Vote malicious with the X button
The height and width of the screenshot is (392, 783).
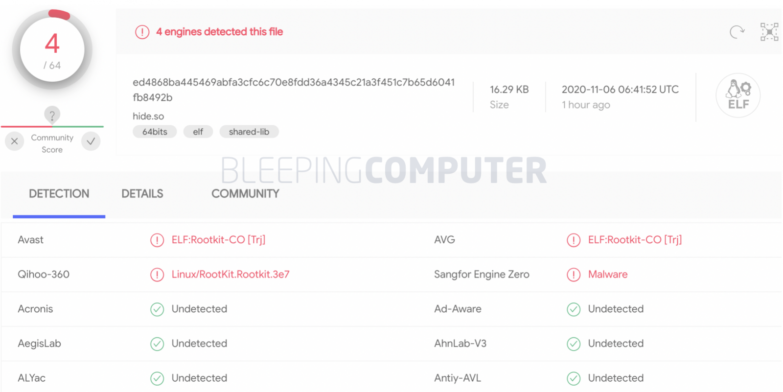click(x=15, y=141)
